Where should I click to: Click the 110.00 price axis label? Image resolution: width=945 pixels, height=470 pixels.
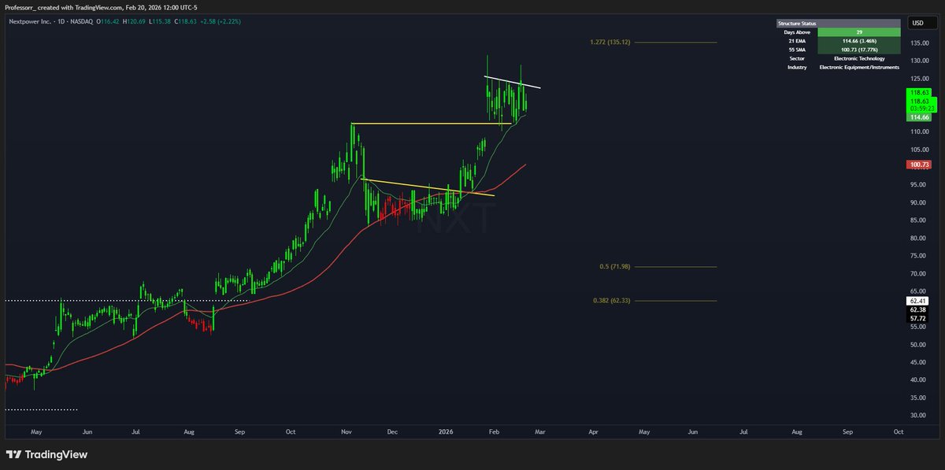tap(919, 131)
